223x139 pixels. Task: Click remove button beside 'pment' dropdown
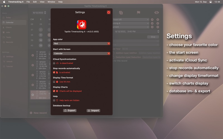[x=158, y=27]
